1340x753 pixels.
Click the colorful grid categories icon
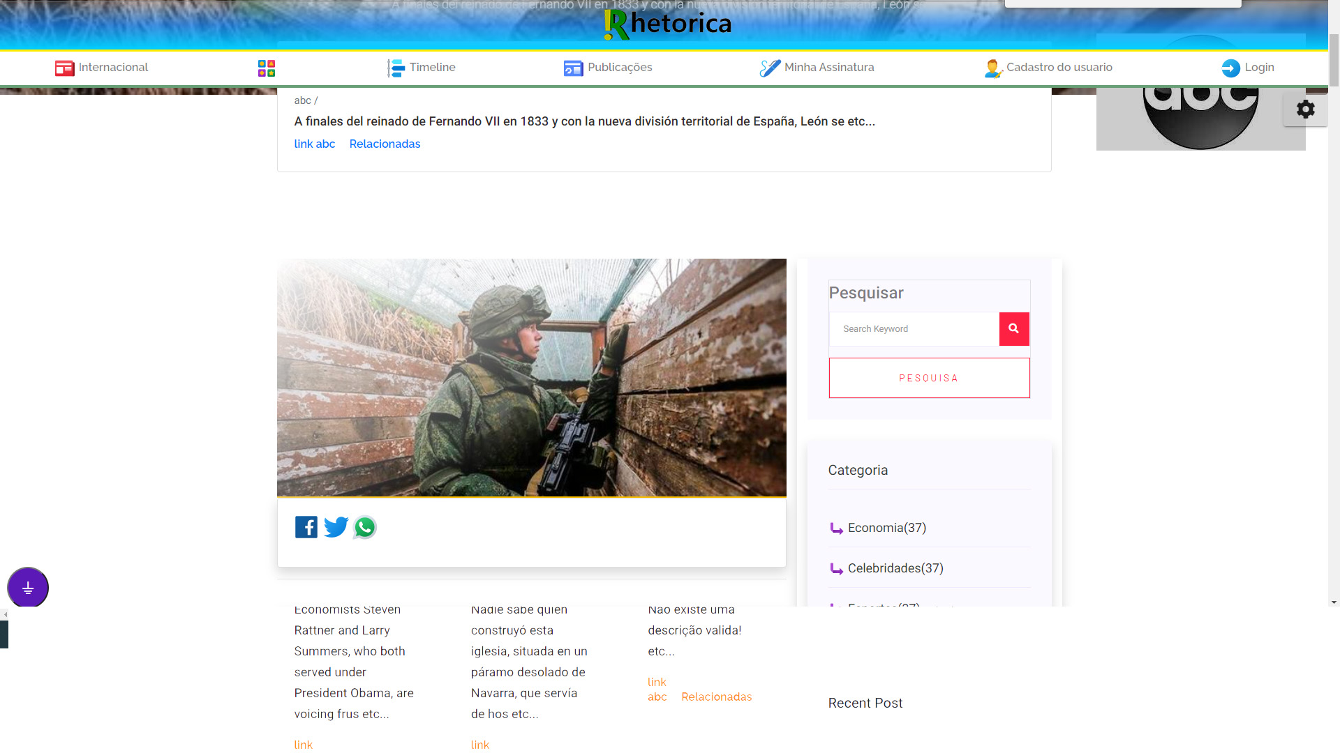point(266,68)
